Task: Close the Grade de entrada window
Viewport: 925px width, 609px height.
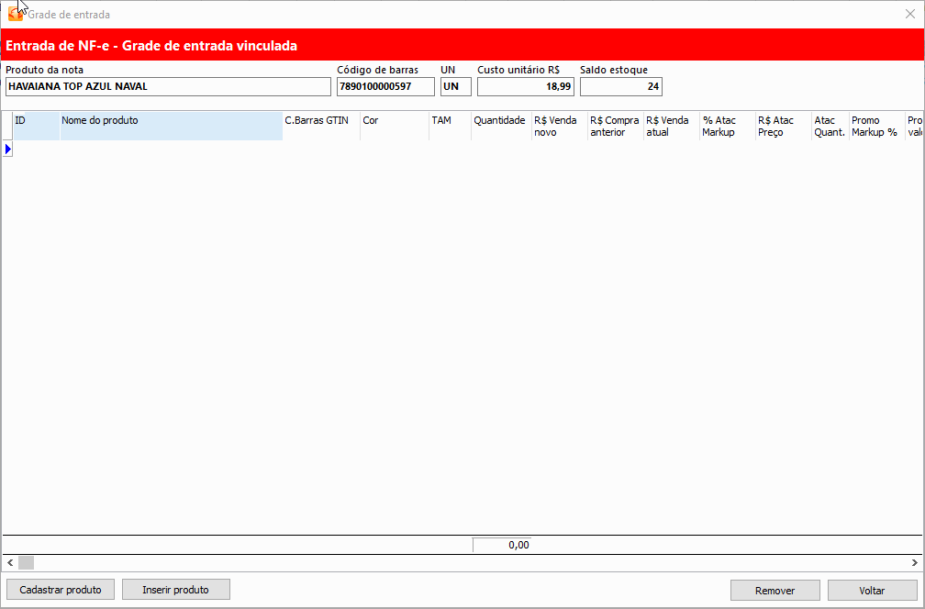Action: point(909,15)
